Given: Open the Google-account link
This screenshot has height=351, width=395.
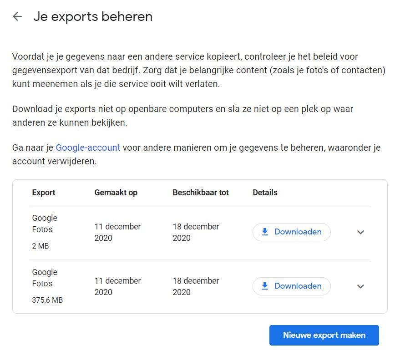Looking at the screenshot, I should point(88,148).
